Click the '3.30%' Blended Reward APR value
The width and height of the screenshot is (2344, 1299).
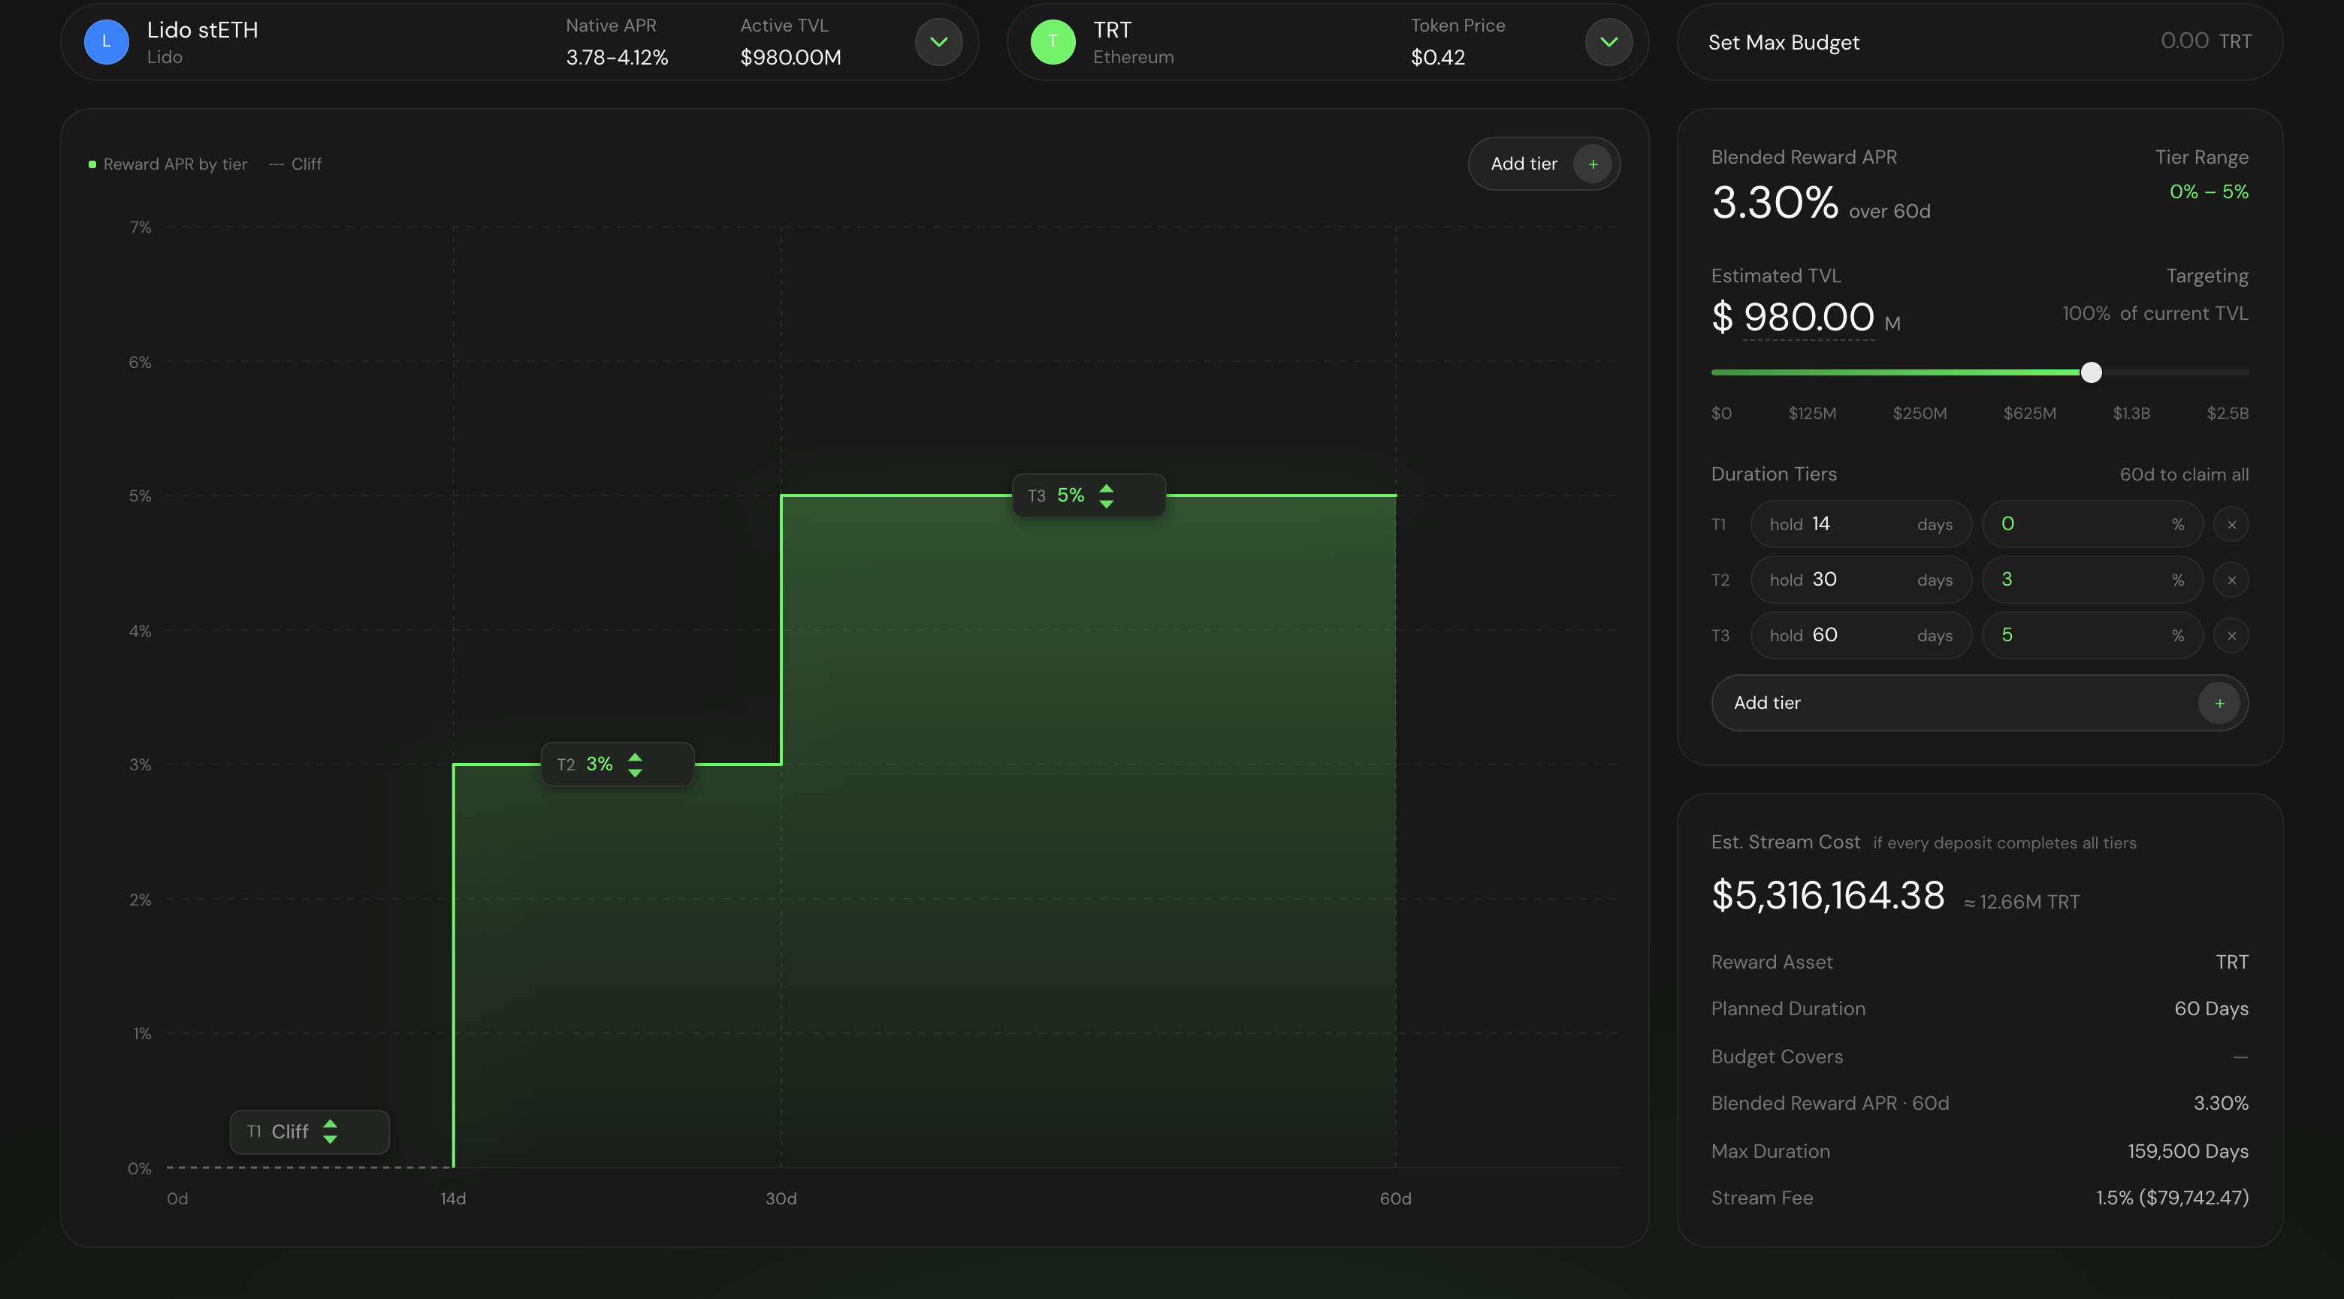pyautogui.click(x=1775, y=202)
